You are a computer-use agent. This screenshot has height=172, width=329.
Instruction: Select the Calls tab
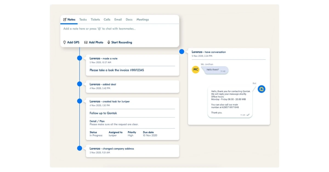click(x=107, y=19)
